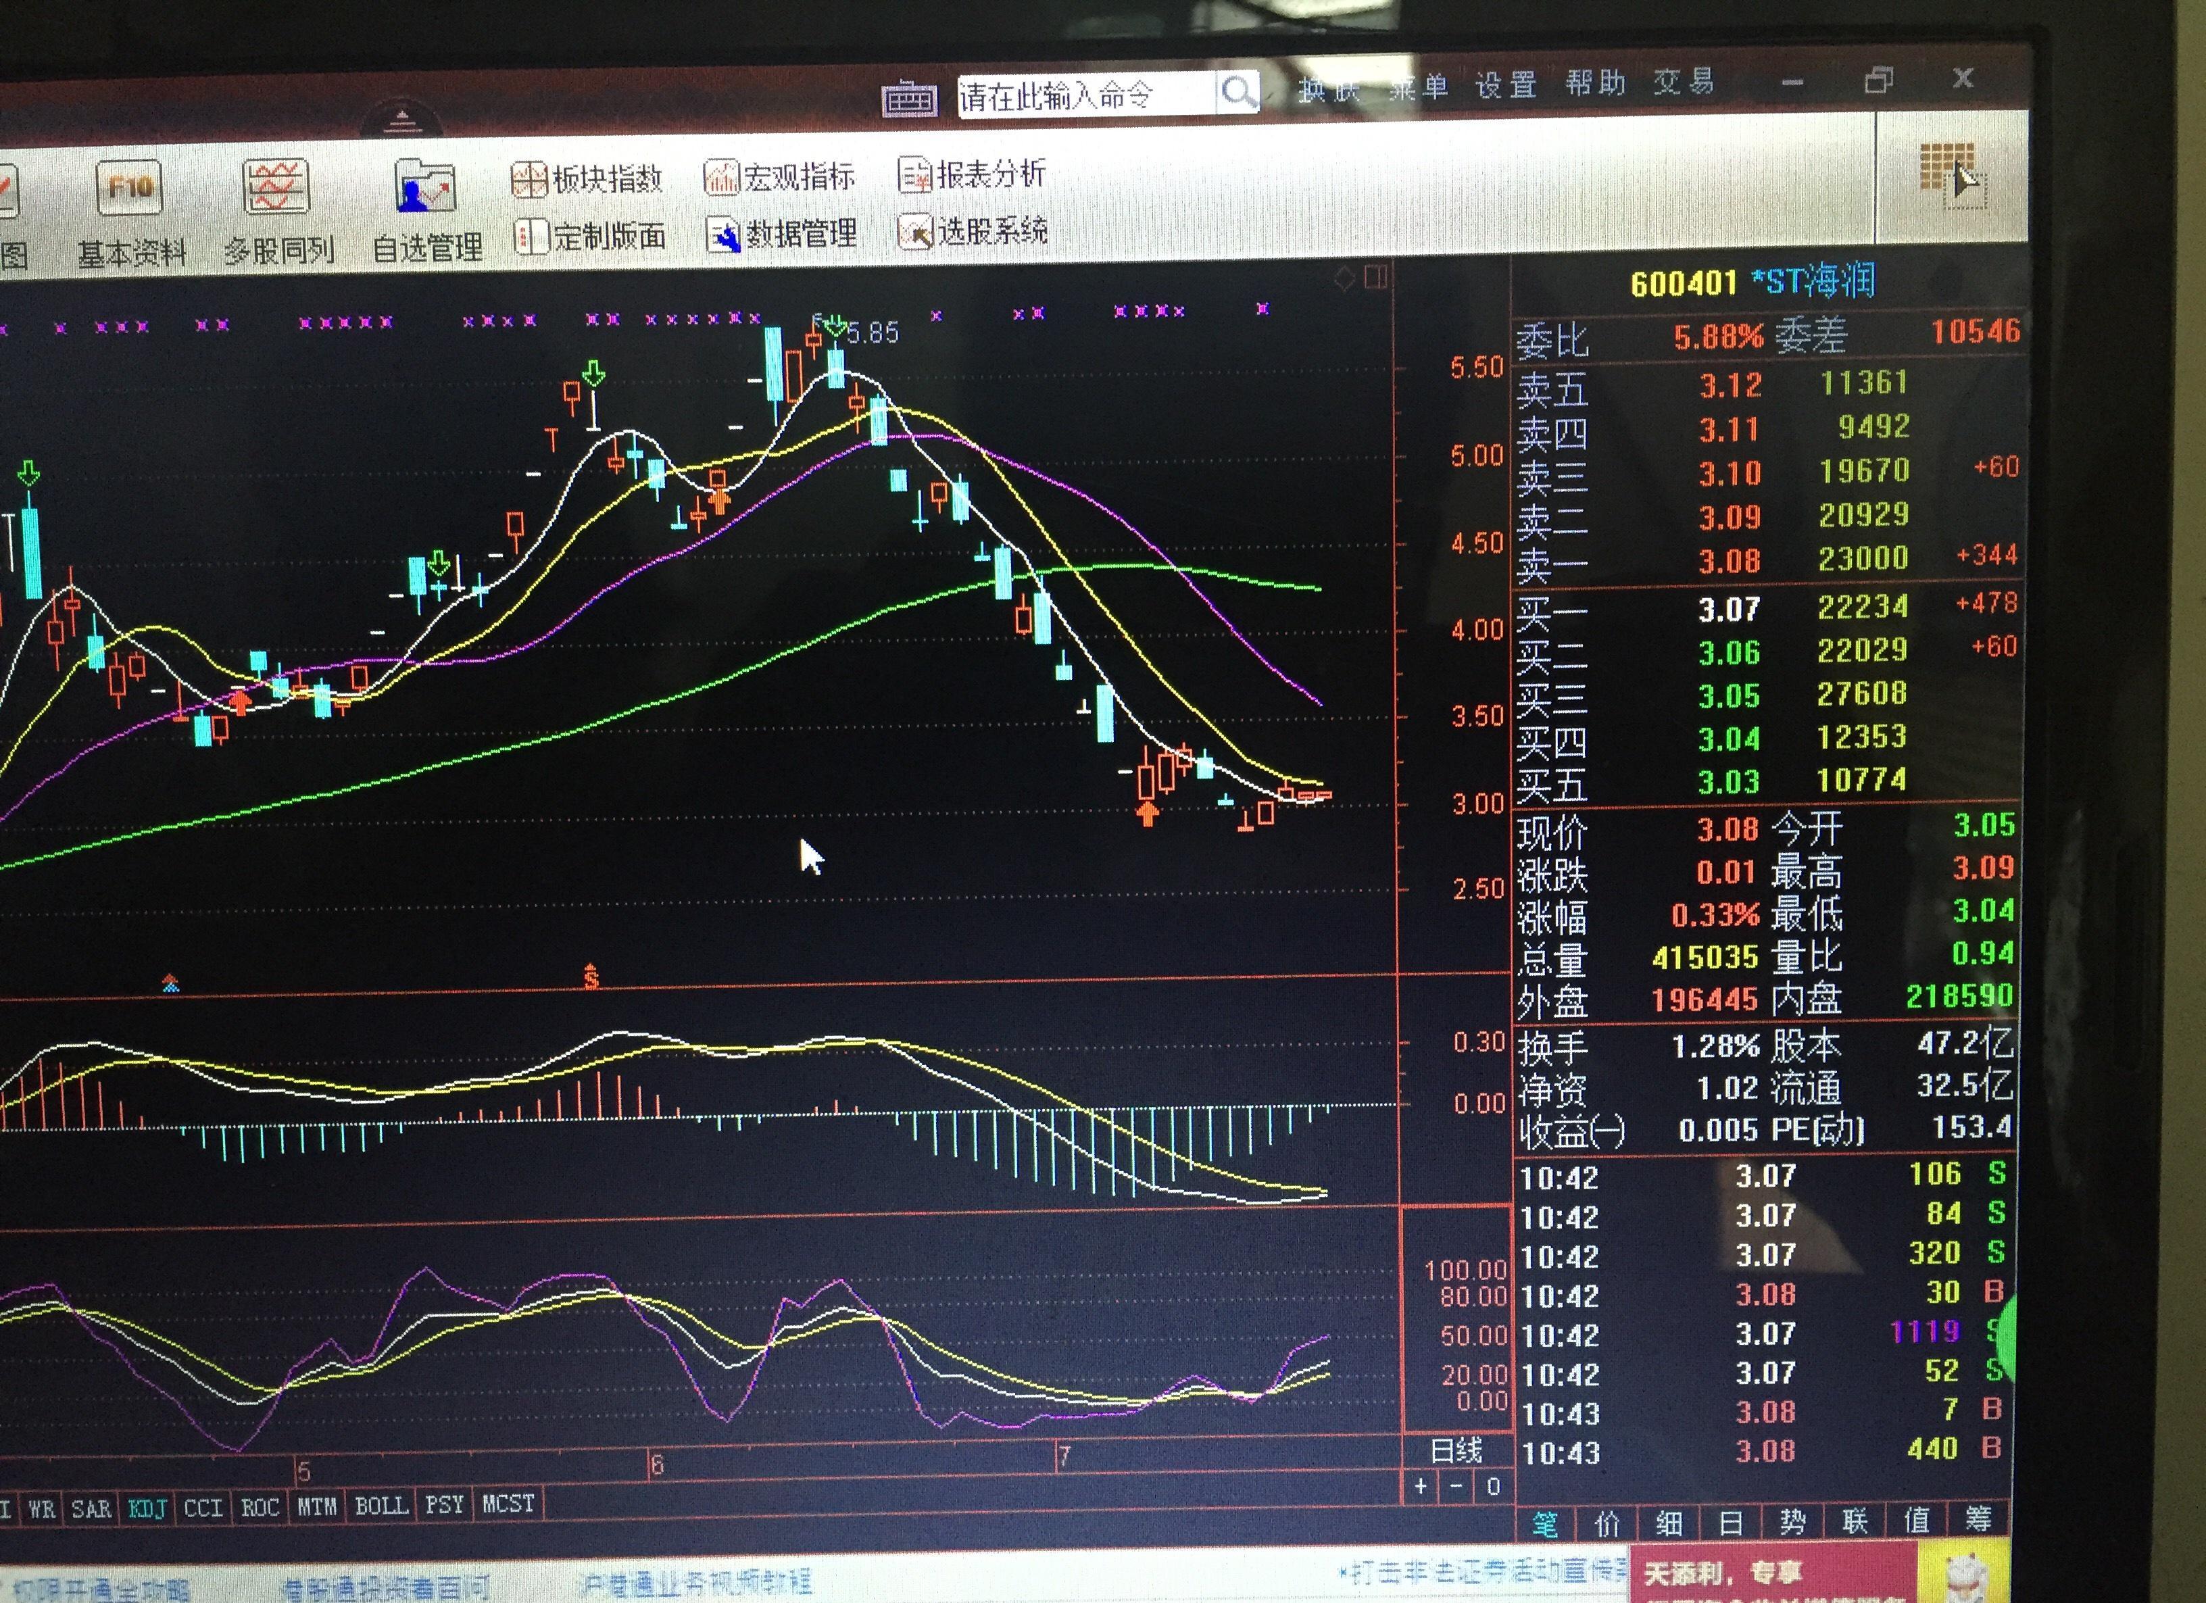
Task: Select the WR indicator tab
Action: point(41,1508)
